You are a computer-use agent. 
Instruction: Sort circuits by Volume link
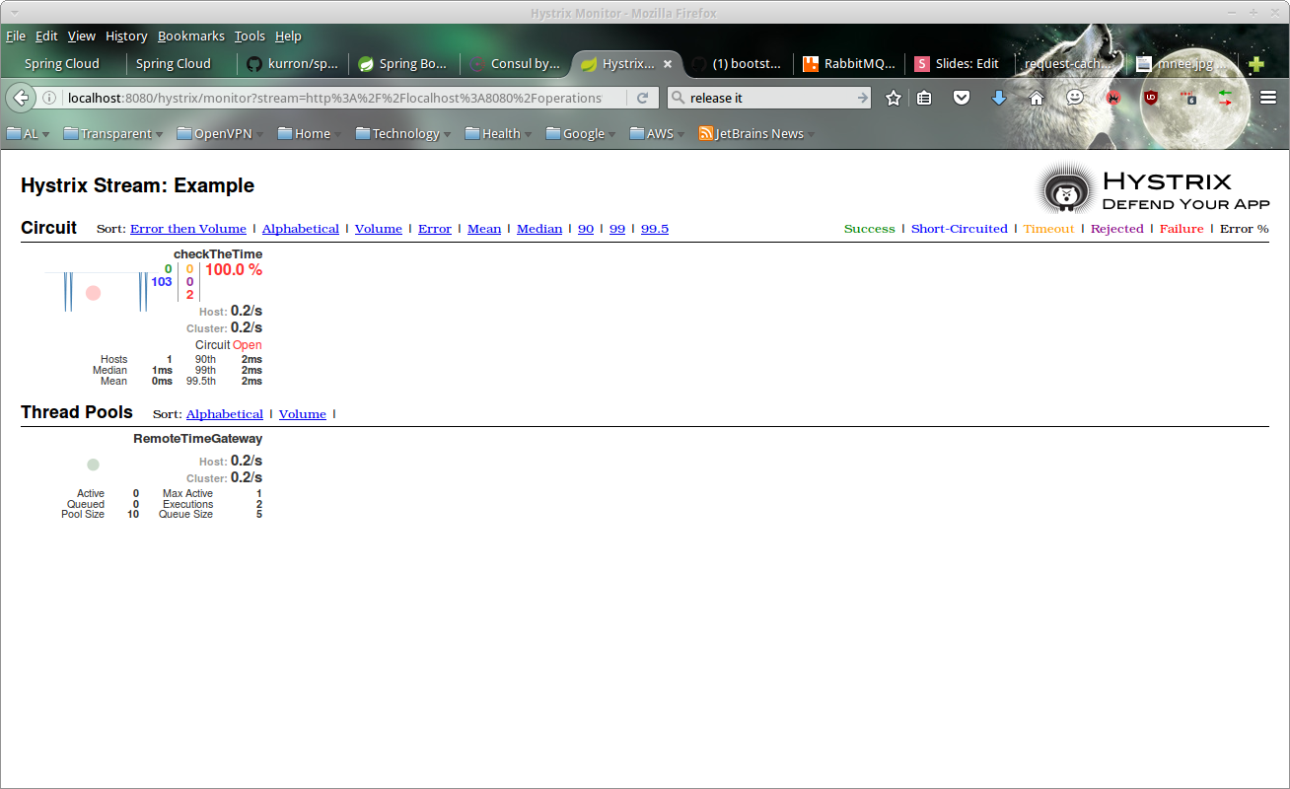coord(379,229)
